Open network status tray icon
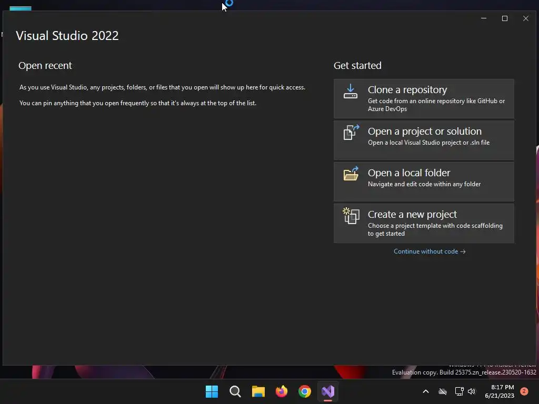Screen dimensions: 539x404 (459, 391)
